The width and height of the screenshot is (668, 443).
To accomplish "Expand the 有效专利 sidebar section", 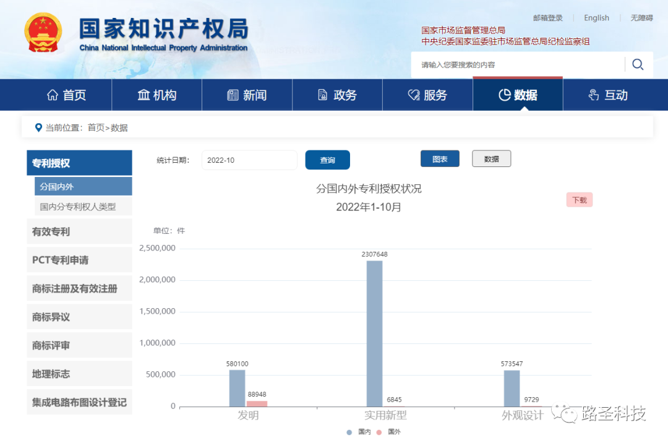I will pyautogui.click(x=79, y=231).
